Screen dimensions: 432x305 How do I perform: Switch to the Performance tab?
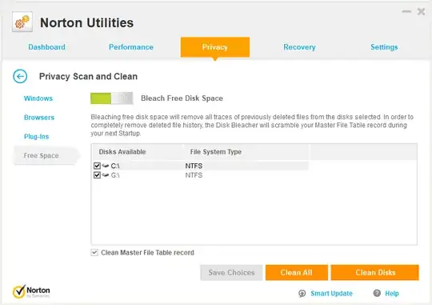click(131, 47)
